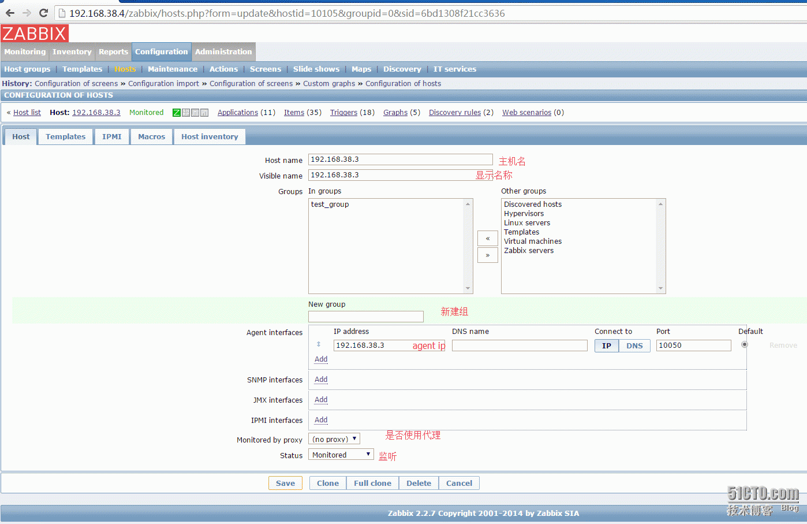Add a new IPMI interface
Screen dimensions: 807x524
click(321, 420)
